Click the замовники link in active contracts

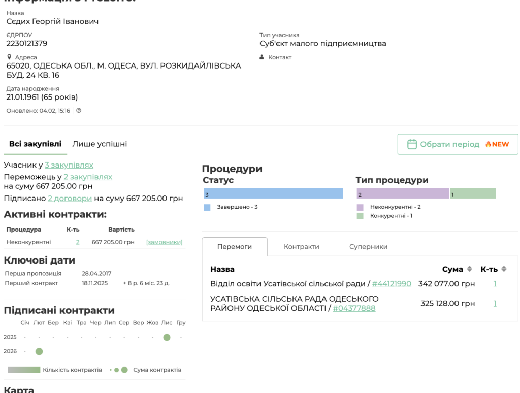164,242
